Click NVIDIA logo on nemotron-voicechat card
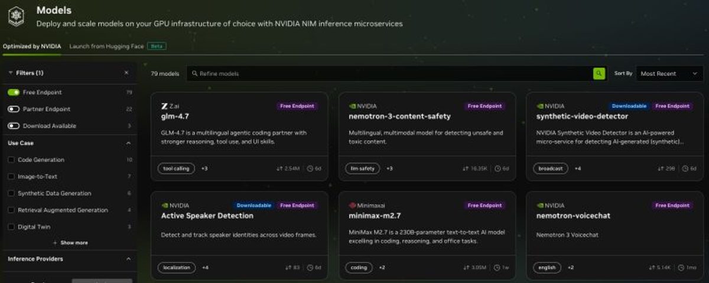 540,206
